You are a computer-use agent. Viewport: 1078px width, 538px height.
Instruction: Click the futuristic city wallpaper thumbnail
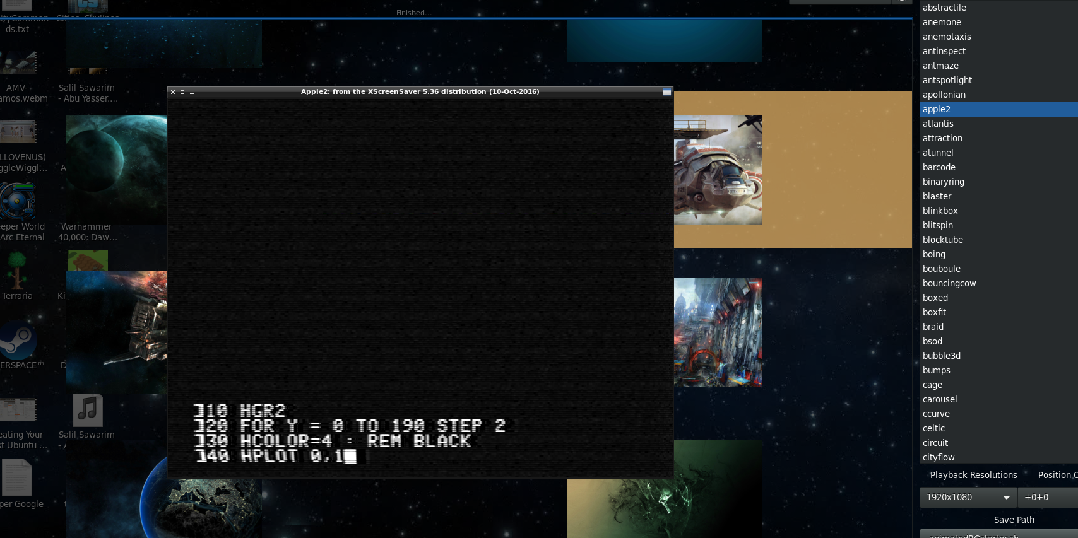pyautogui.click(x=718, y=332)
